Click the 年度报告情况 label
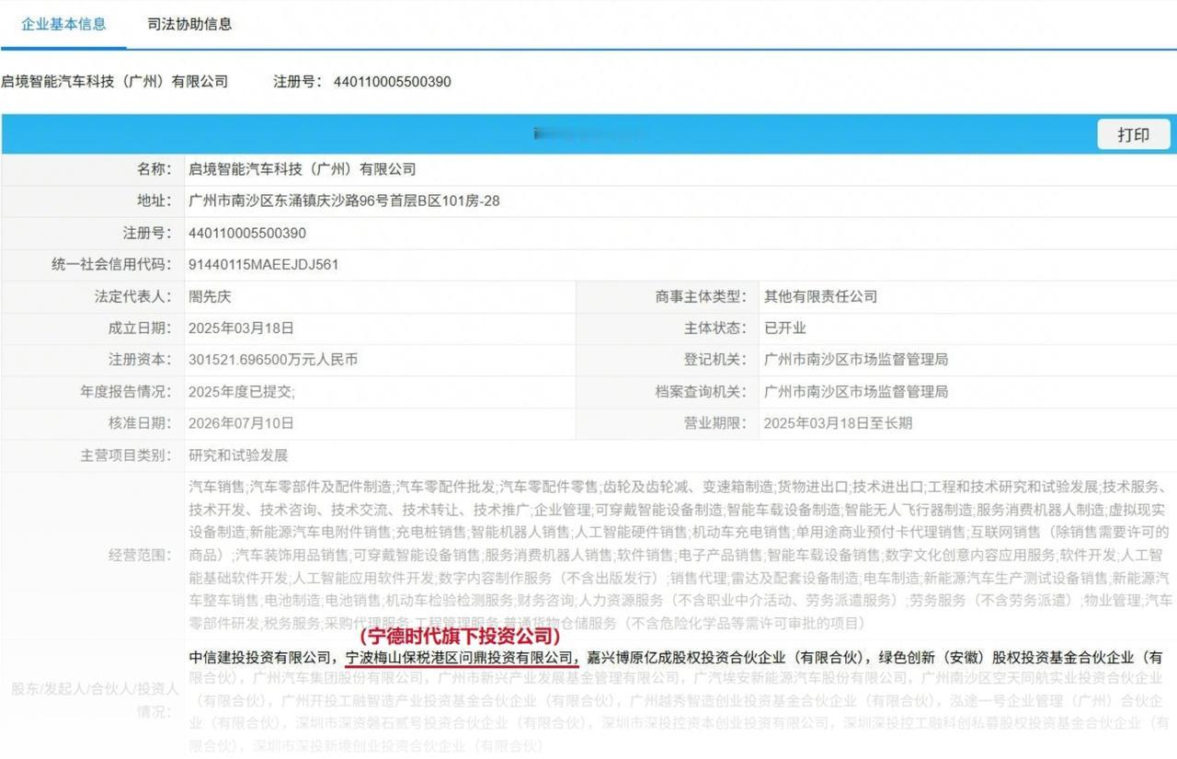The image size is (1177, 759). point(126,392)
